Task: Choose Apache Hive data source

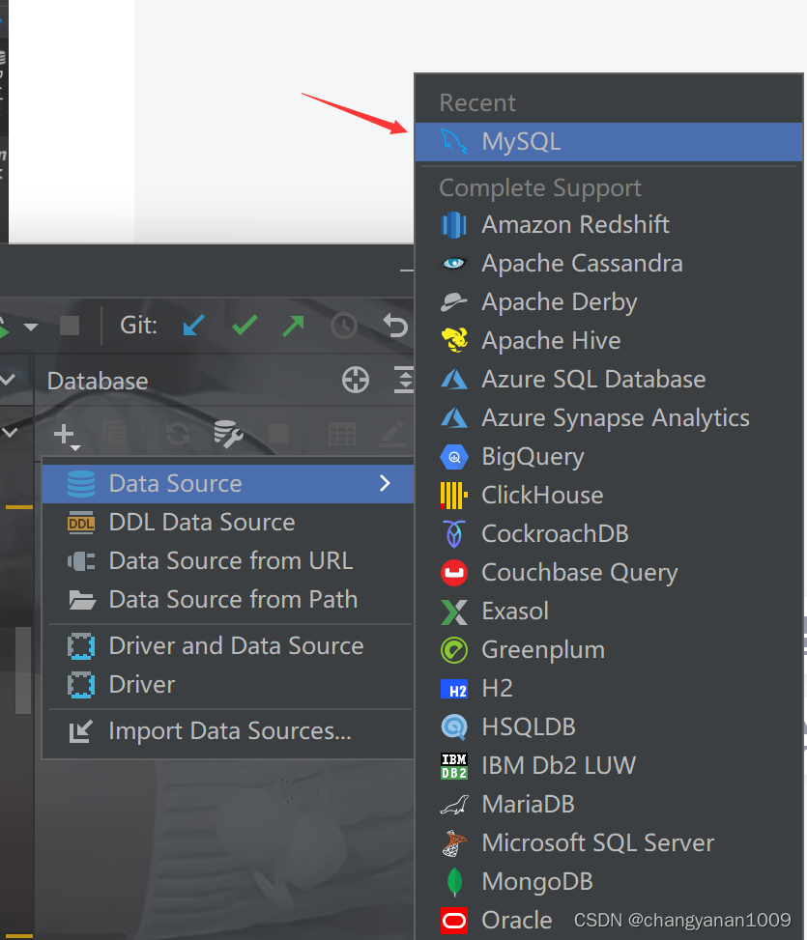Action: coord(609,340)
